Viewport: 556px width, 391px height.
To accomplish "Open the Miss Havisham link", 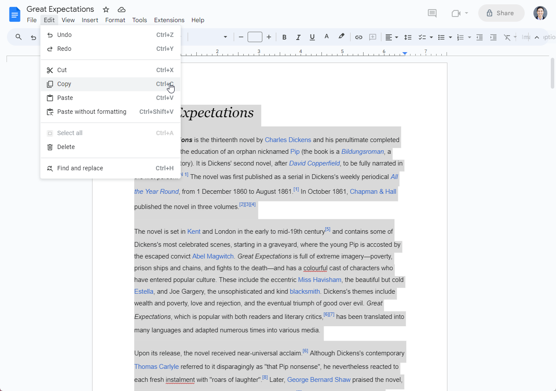I will (x=320, y=280).
